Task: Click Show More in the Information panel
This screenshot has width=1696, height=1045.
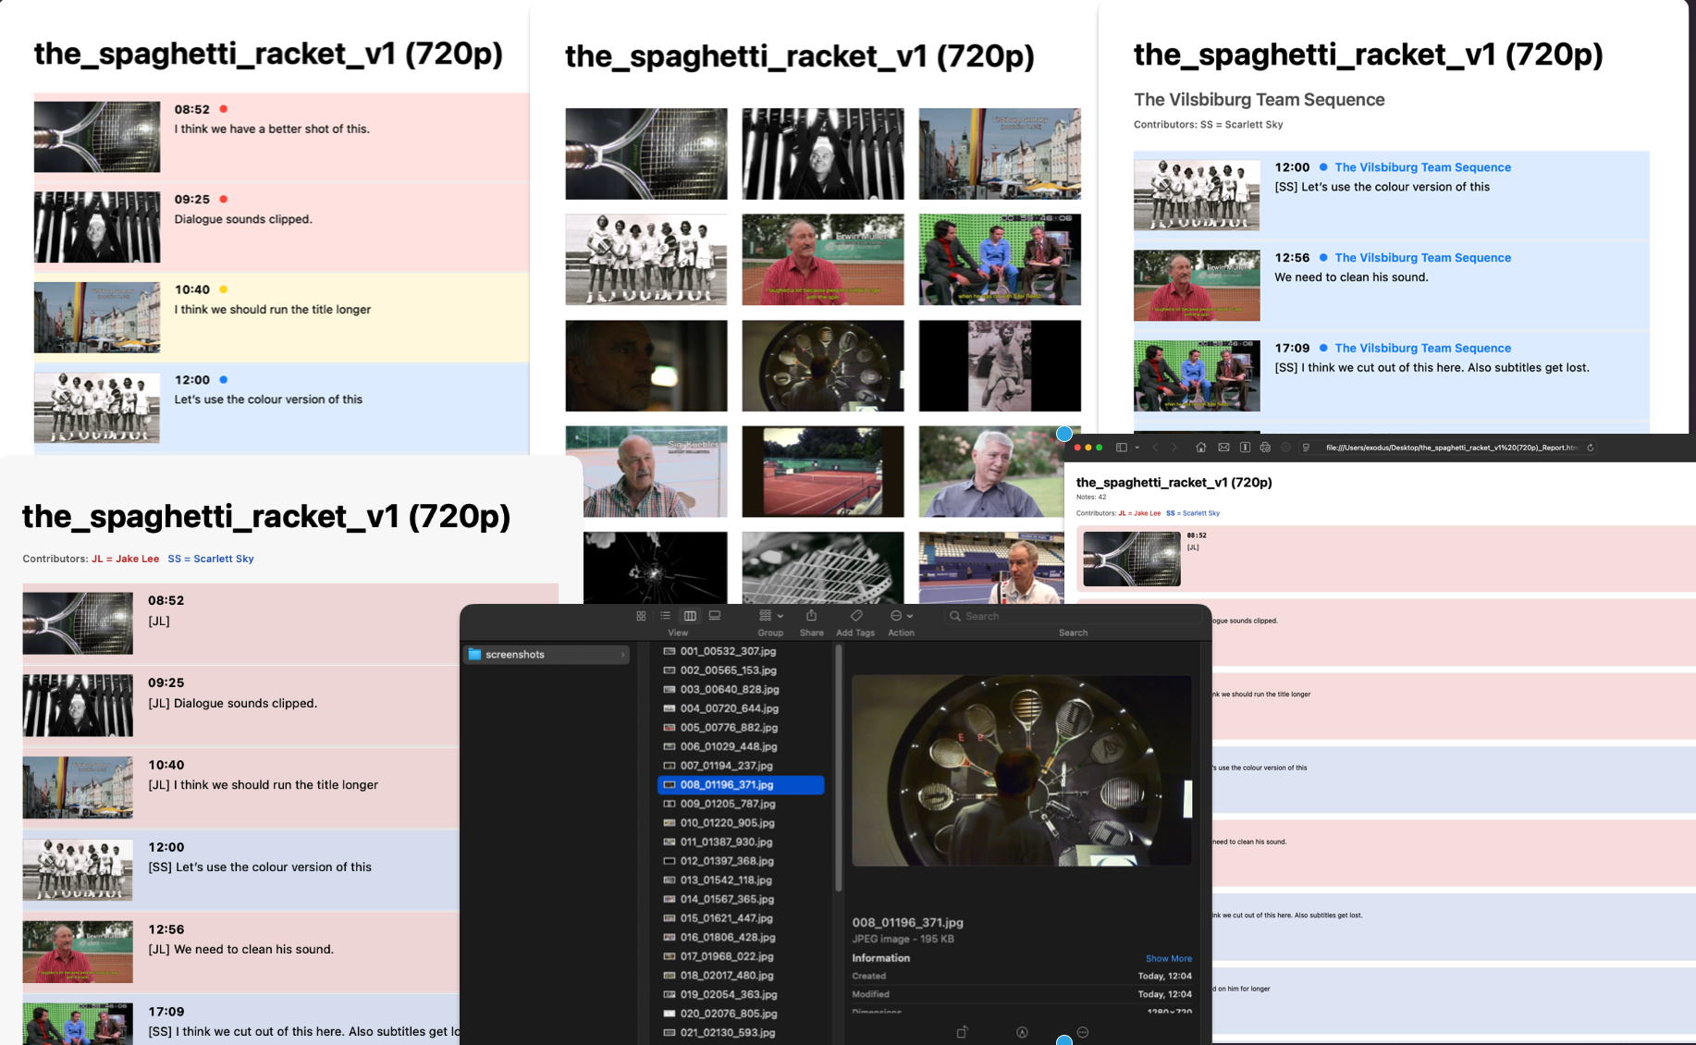Action: tap(1168, 959)
